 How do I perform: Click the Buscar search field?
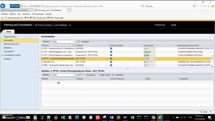169,6
